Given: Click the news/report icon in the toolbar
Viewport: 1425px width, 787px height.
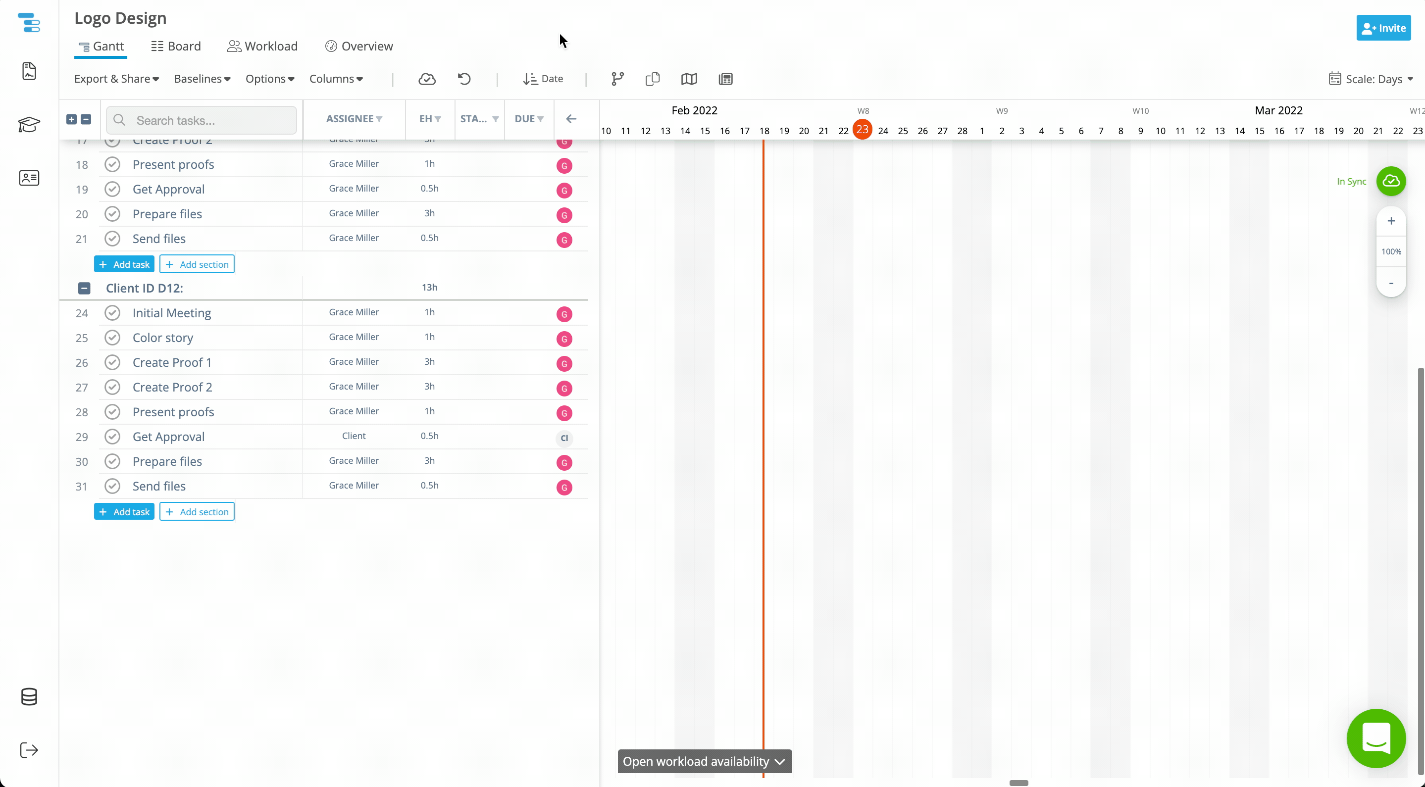Looking at the screenshot, I should (x=725, y=79).
